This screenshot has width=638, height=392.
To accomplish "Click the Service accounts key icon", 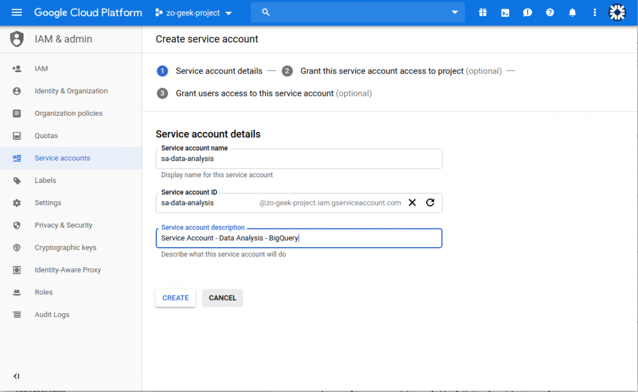I will click(x=17, y=158).
